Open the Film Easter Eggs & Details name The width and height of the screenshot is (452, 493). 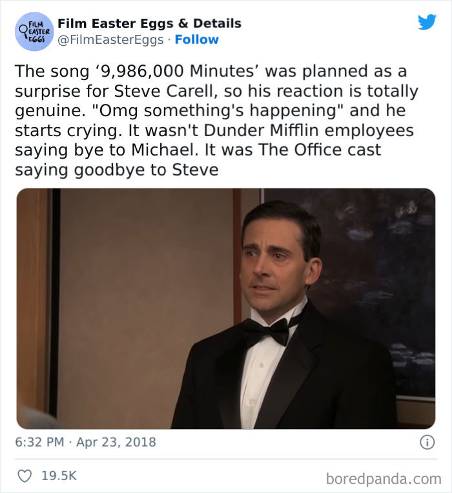pos(149,23)
